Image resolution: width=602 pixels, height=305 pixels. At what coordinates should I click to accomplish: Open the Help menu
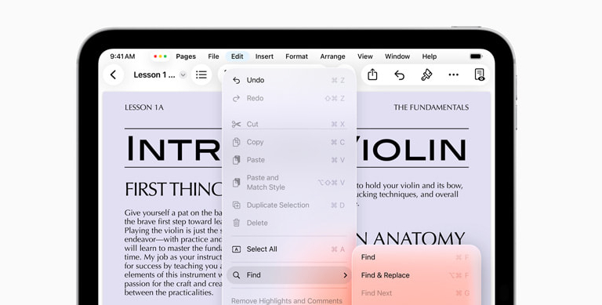pos(430,56)
